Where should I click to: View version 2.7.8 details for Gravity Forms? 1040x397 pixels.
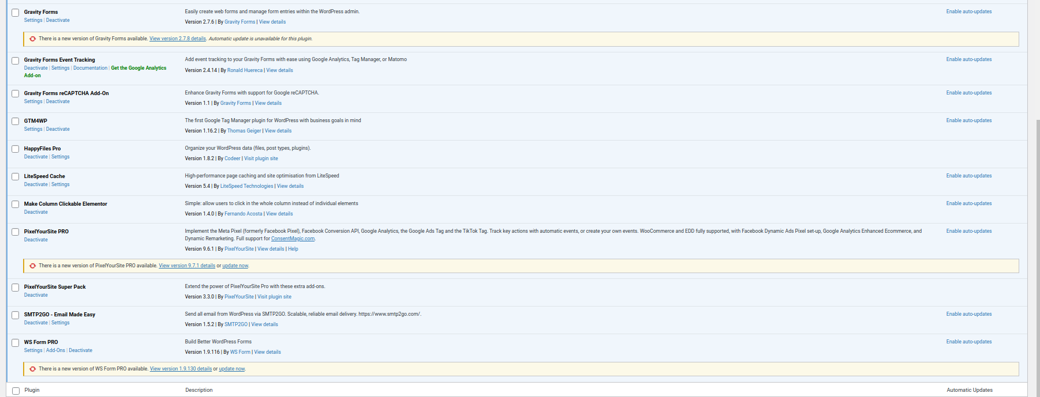pos(177,39)
